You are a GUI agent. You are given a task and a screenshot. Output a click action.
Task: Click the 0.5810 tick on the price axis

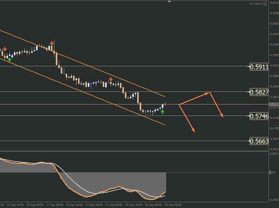pos(274,97)
